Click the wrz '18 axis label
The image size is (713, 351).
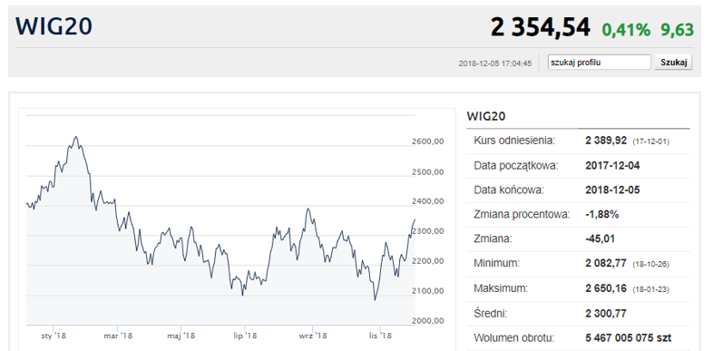point(313,336)
